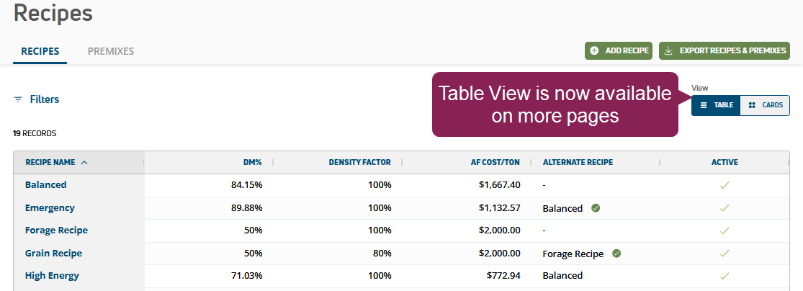Click active checkmark for High Energy recipe

click(725, 276)
